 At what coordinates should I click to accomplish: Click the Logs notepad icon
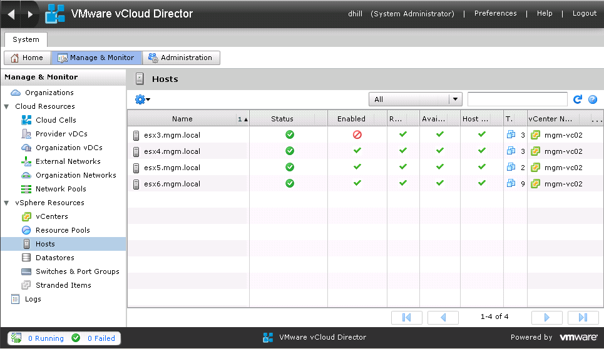(16, 299)
